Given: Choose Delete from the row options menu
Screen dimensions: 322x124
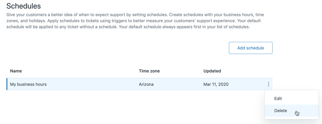Looking at the screenshot, I should 280,111.
